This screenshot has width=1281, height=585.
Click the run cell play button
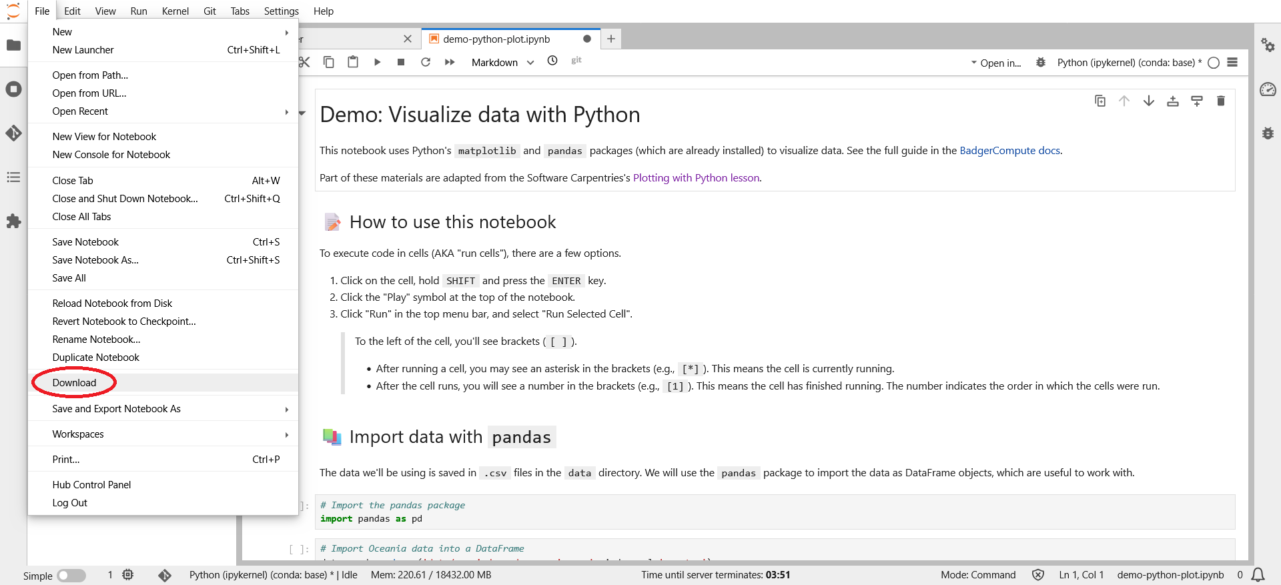(x=377, y=62)
